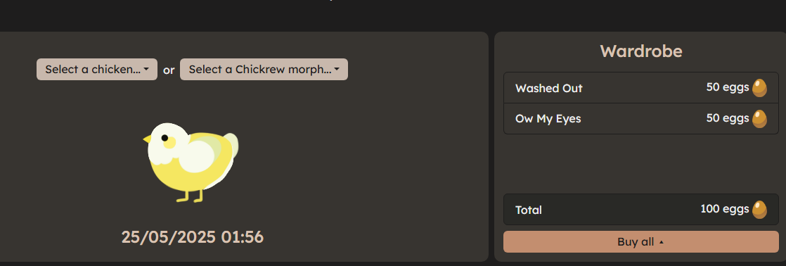Open the Select a chicken dropdown
This screenshot has width=786, height=266.
[97, 69]
